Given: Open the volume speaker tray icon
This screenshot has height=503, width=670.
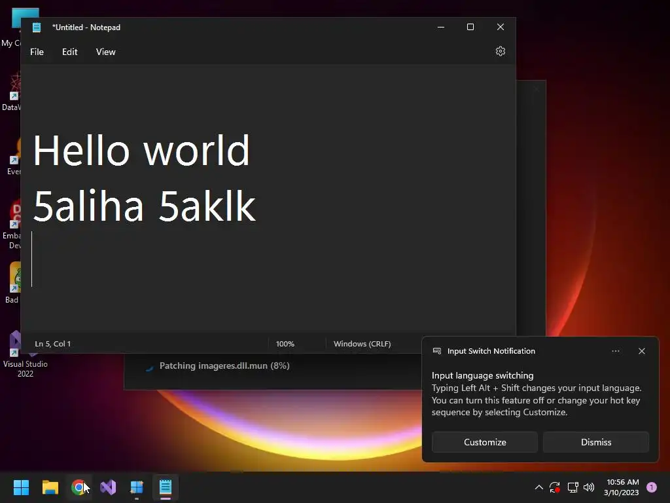Looking at the screenshot, I should pyautogui.click(x=589, y=487).
